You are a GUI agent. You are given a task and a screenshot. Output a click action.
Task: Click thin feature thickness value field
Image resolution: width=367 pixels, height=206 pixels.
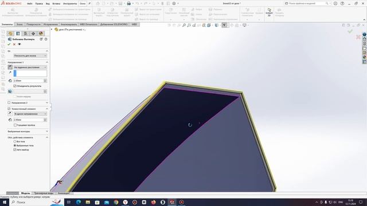(x=28, y=120)
